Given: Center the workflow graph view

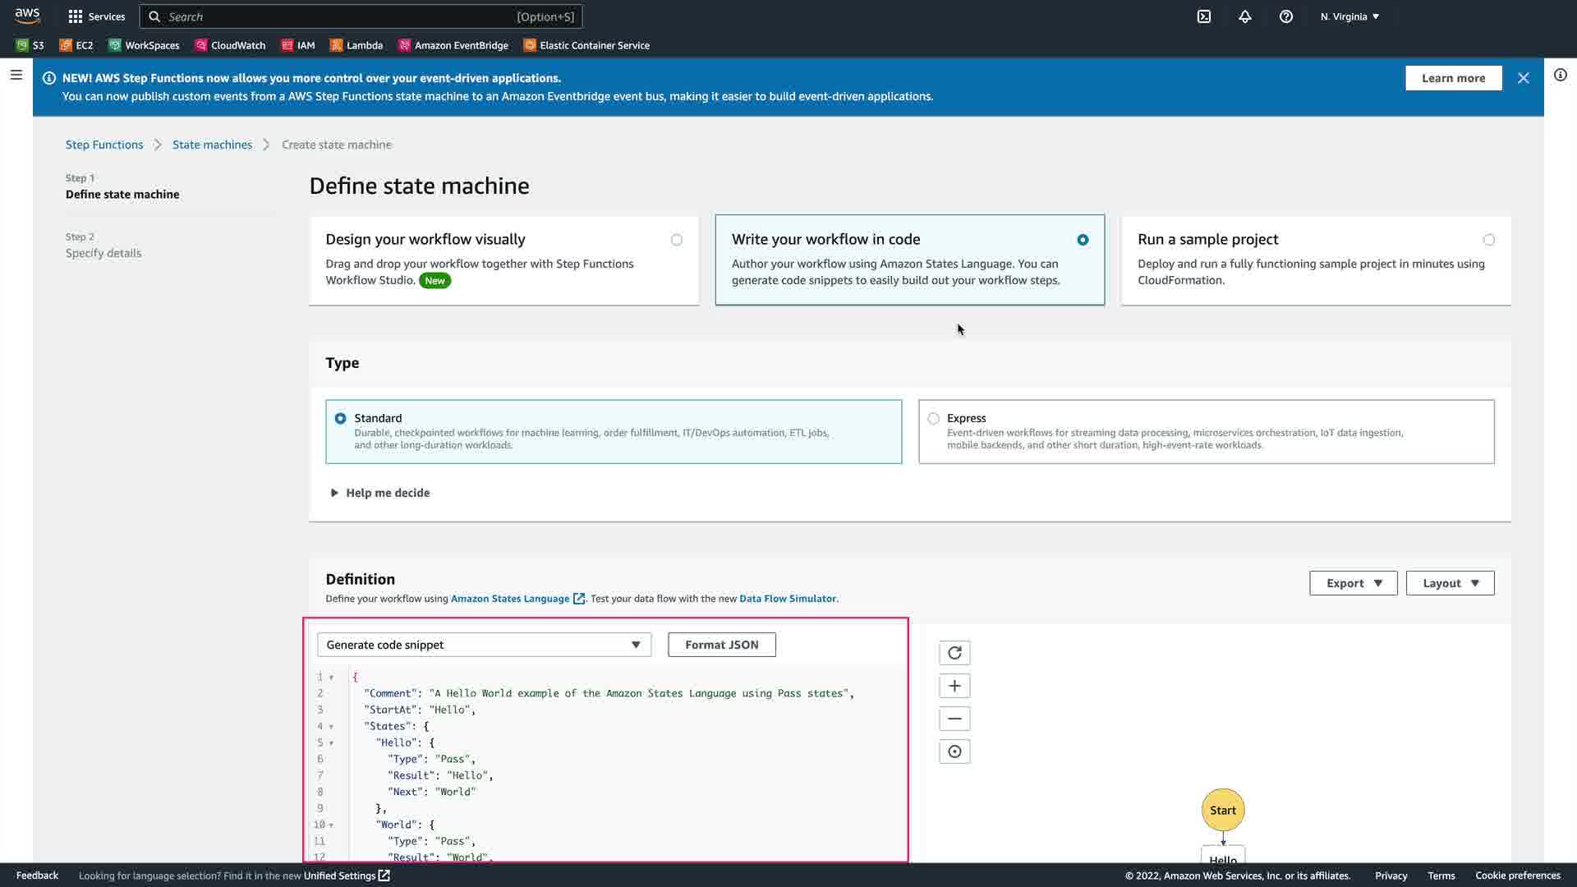Looking at the screenshot, I should pyautogui.click(x=954, y=751).
